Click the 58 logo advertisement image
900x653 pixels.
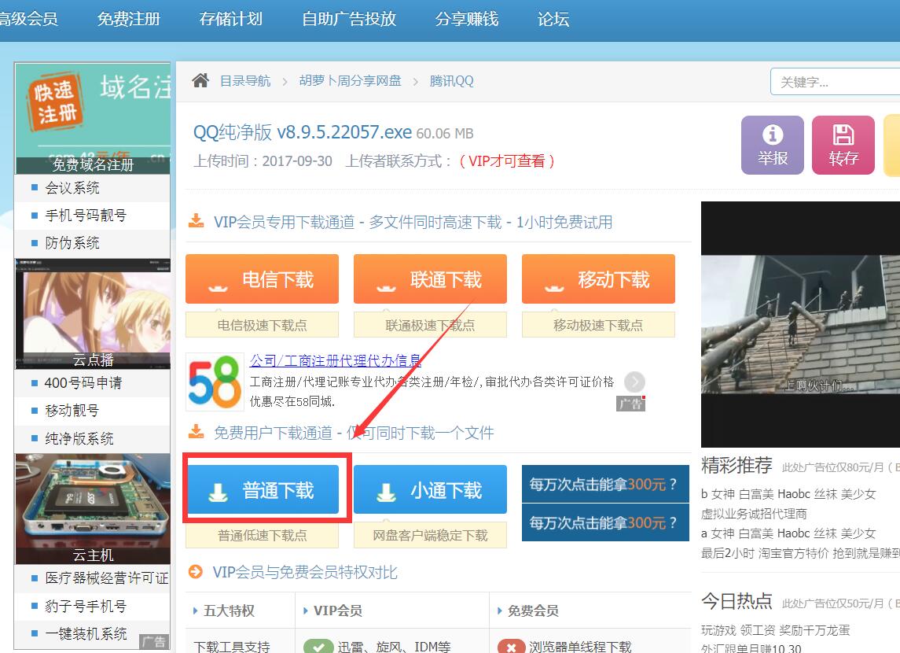[x=215, y=382]
